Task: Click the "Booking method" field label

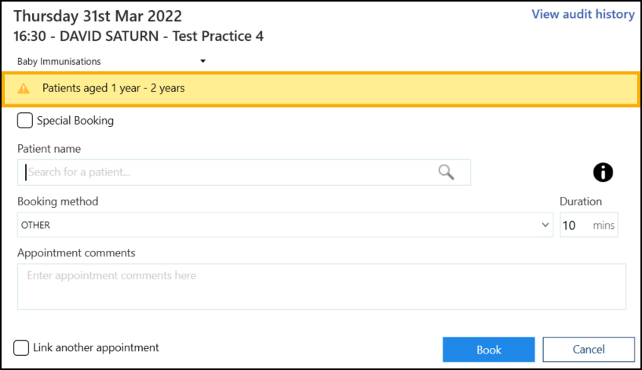Action: [57, 201]
